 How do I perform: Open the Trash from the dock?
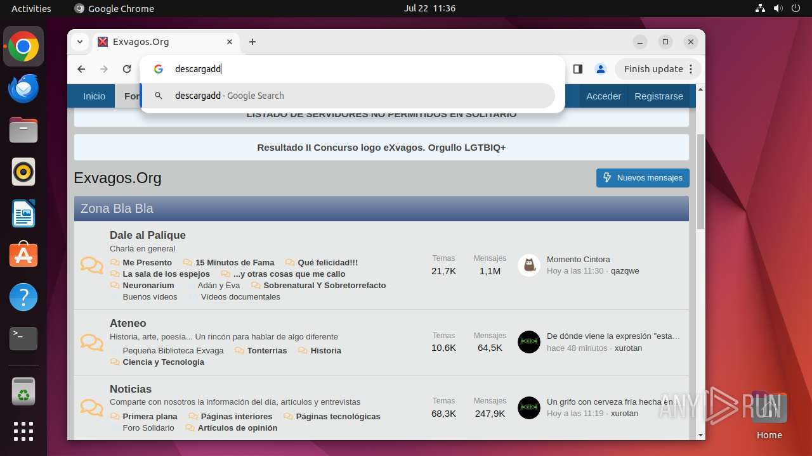[x=23, y=391]
